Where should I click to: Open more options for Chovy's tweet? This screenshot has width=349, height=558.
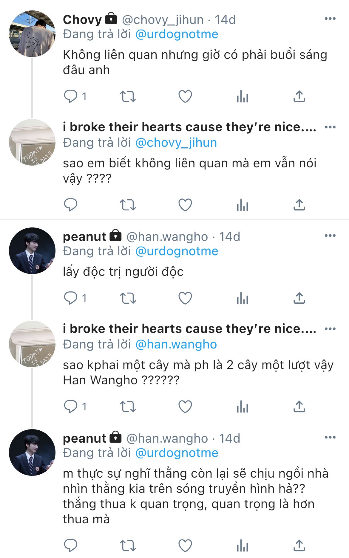tap(330, 19)
